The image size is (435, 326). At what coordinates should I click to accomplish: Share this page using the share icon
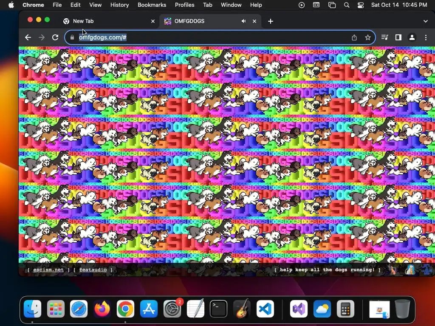point(354,37)
